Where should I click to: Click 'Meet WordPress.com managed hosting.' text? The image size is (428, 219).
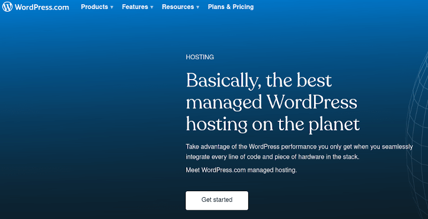pyautogui.click(x=241, y=170)
